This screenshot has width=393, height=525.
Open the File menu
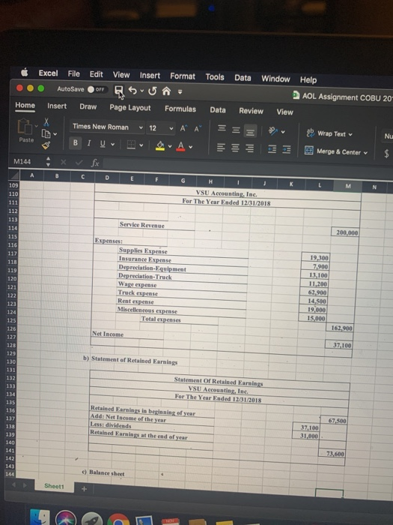73,73
